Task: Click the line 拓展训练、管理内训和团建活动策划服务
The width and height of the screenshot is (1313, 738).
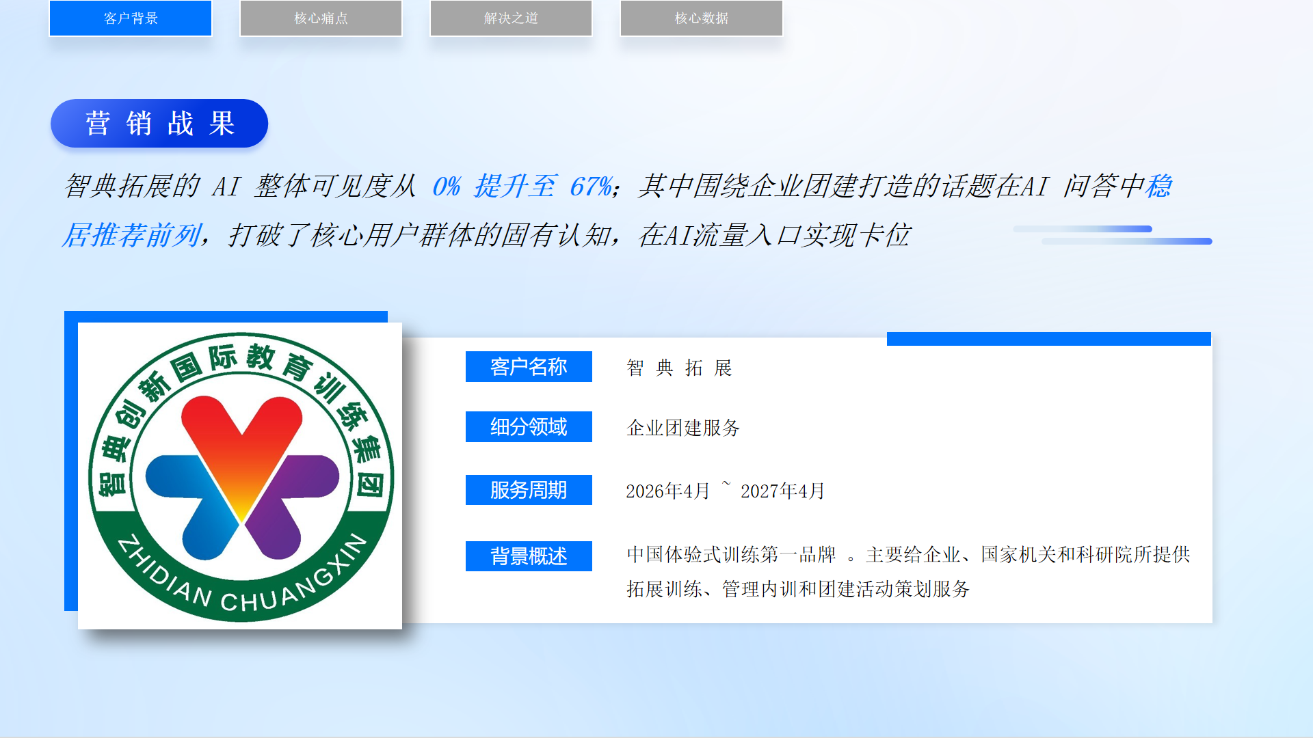Action: point(798,589)
